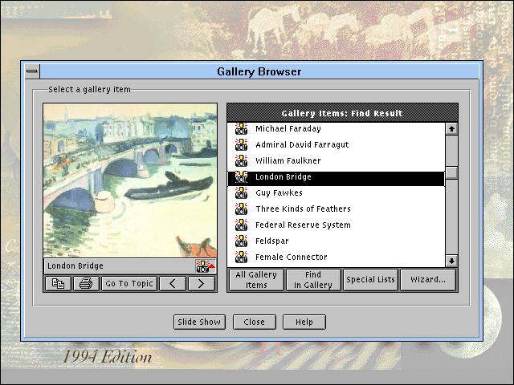The width and height of the screenshot is (514, 385).
Task: Select Female Connector entry
Action: coord(336,257)
